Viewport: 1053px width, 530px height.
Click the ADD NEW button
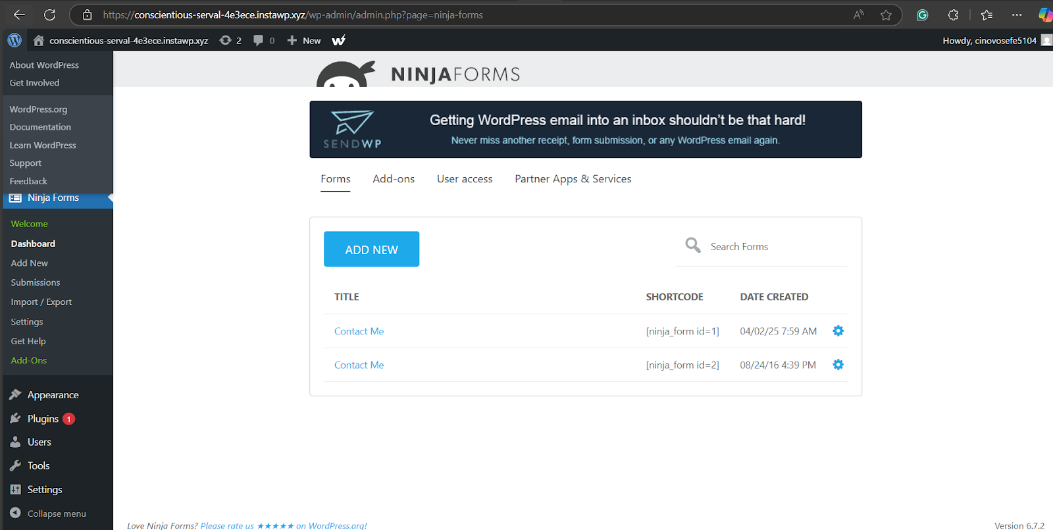371,249
